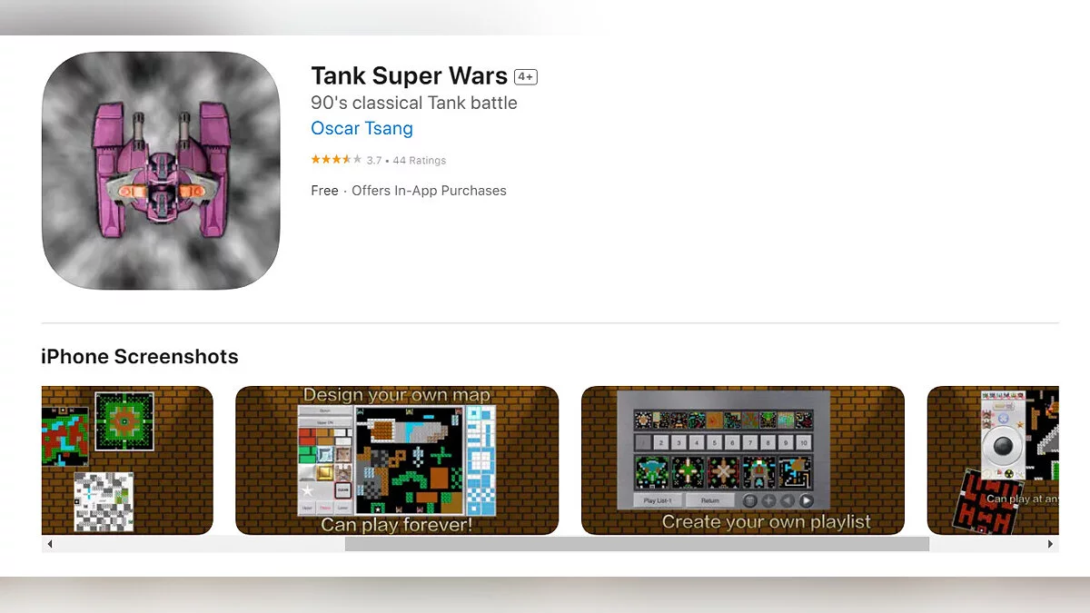The width and height of the screenshot is (1090, 613).
Task: Open developer Oscar Tsang's page
Action: 362,128
